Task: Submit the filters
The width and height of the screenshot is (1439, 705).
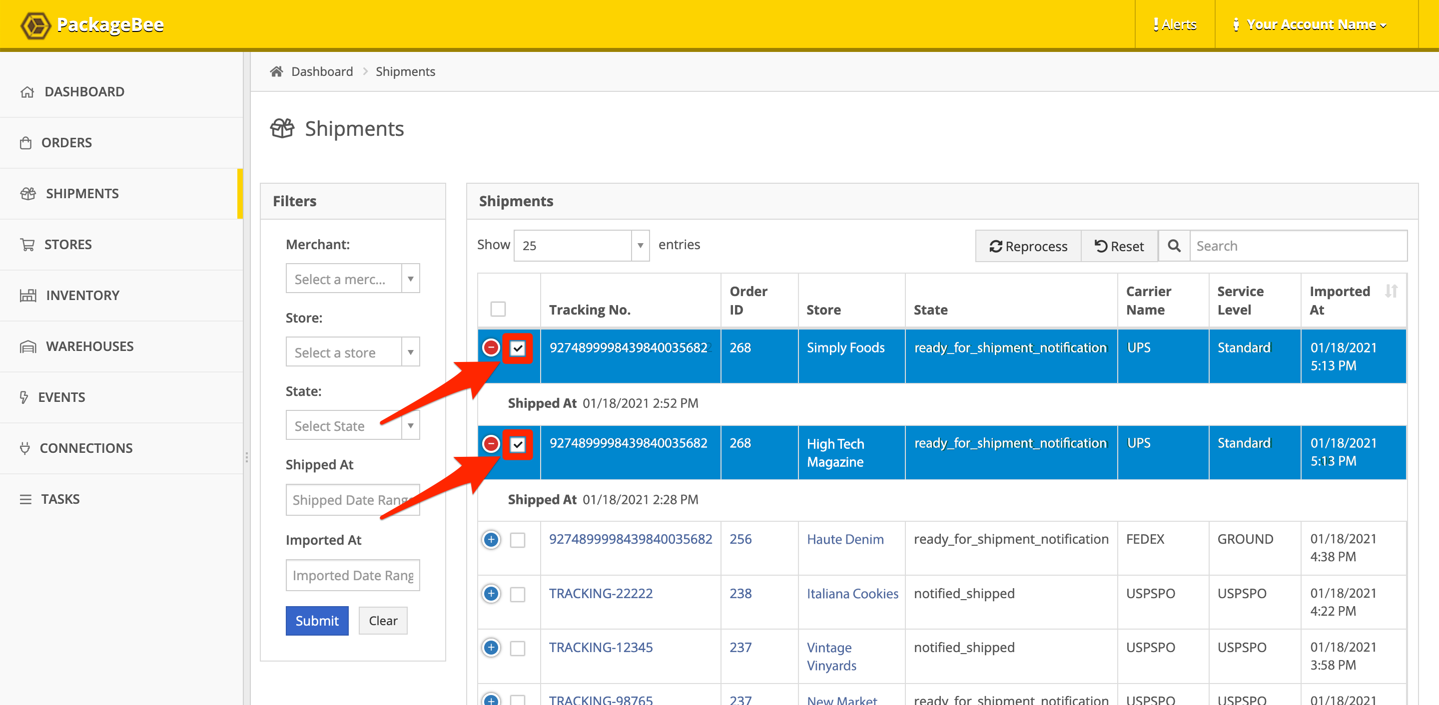Action: pos(317,620)
